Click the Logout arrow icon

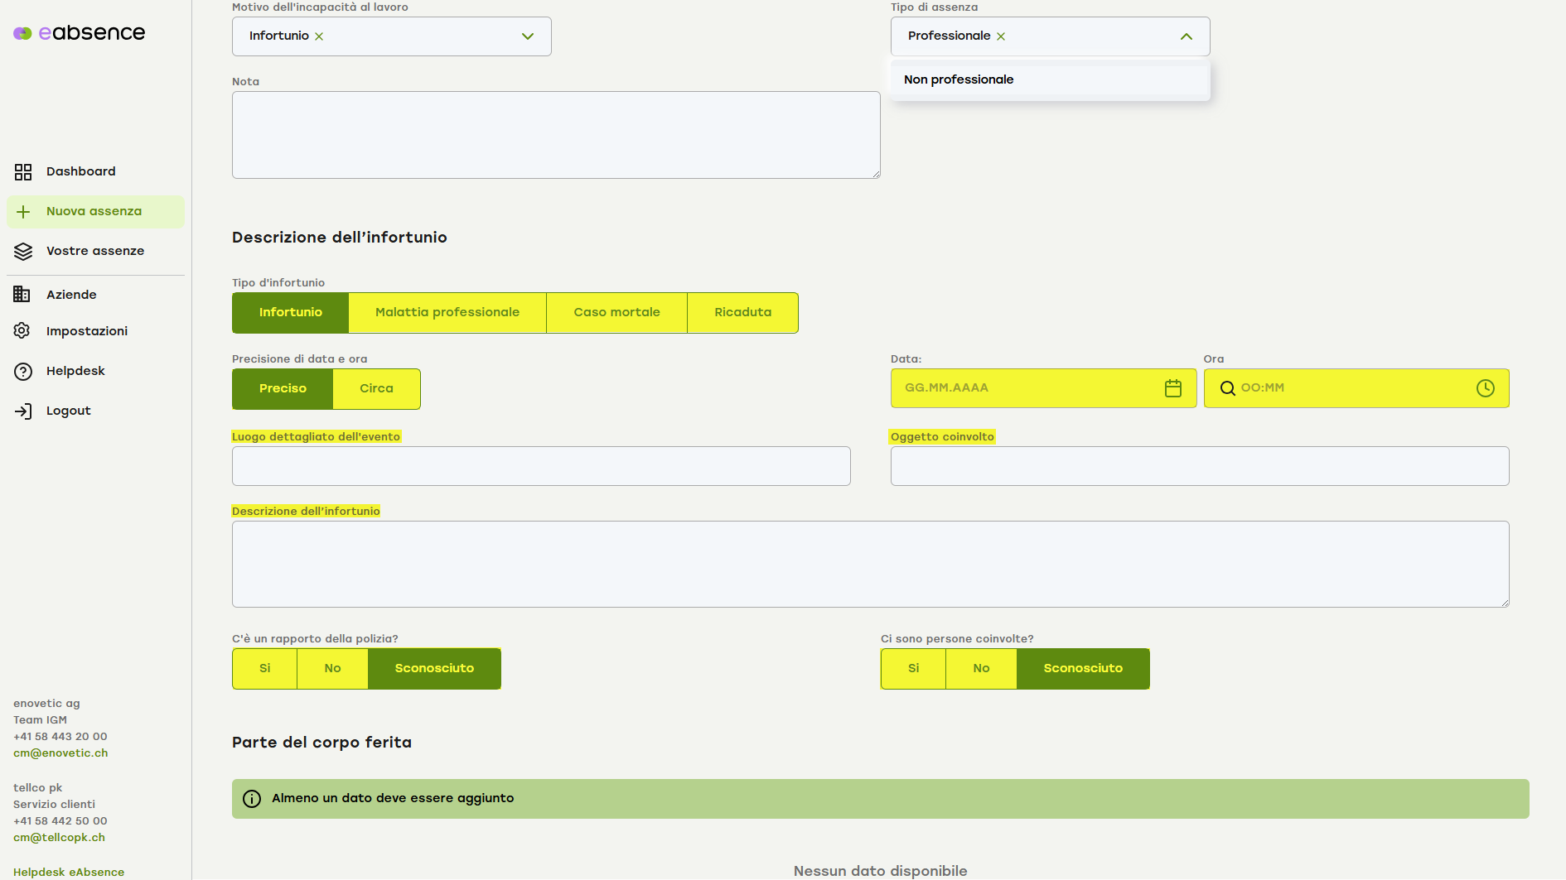click(x=23, y=411)
